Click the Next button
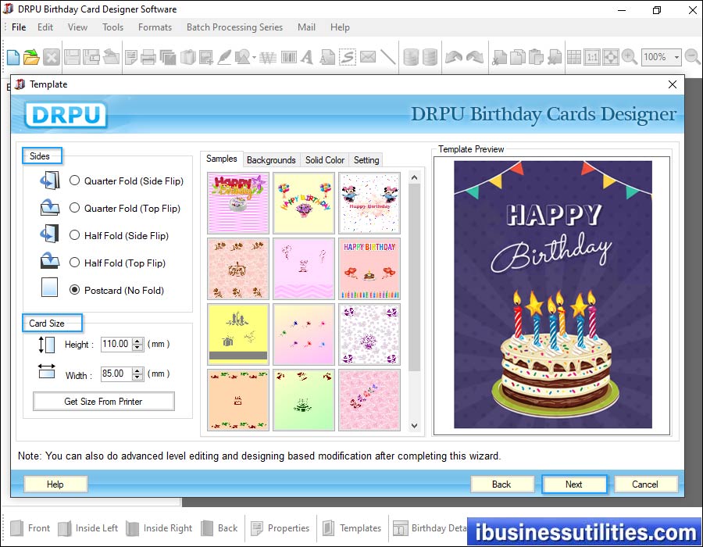 (574, 484)
